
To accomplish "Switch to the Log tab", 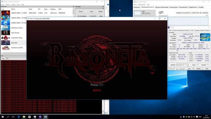I will click(x=3, y=59).
